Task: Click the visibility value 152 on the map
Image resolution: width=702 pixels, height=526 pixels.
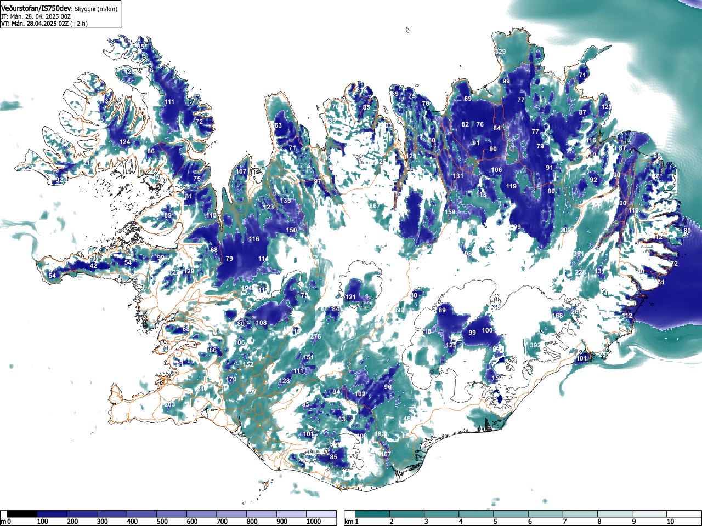Action: [248, 364]
